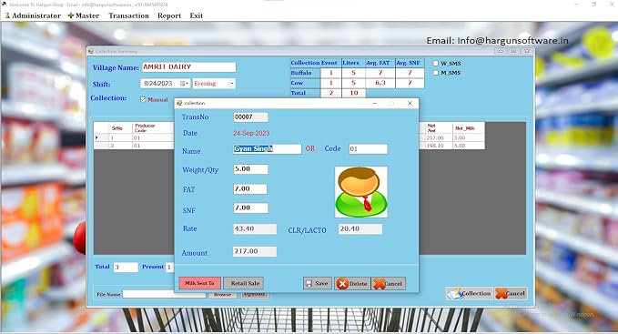
Task: Enable the M_SMS checkbox
Action: coord(436,73)
